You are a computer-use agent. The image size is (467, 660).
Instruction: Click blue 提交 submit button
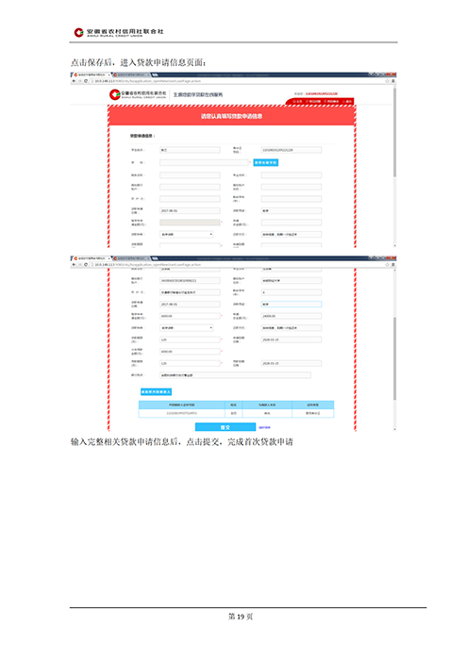click(225, 427)
